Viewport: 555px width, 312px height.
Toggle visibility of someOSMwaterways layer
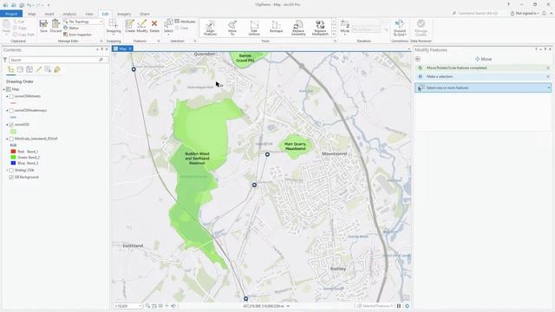coord(11,110)
